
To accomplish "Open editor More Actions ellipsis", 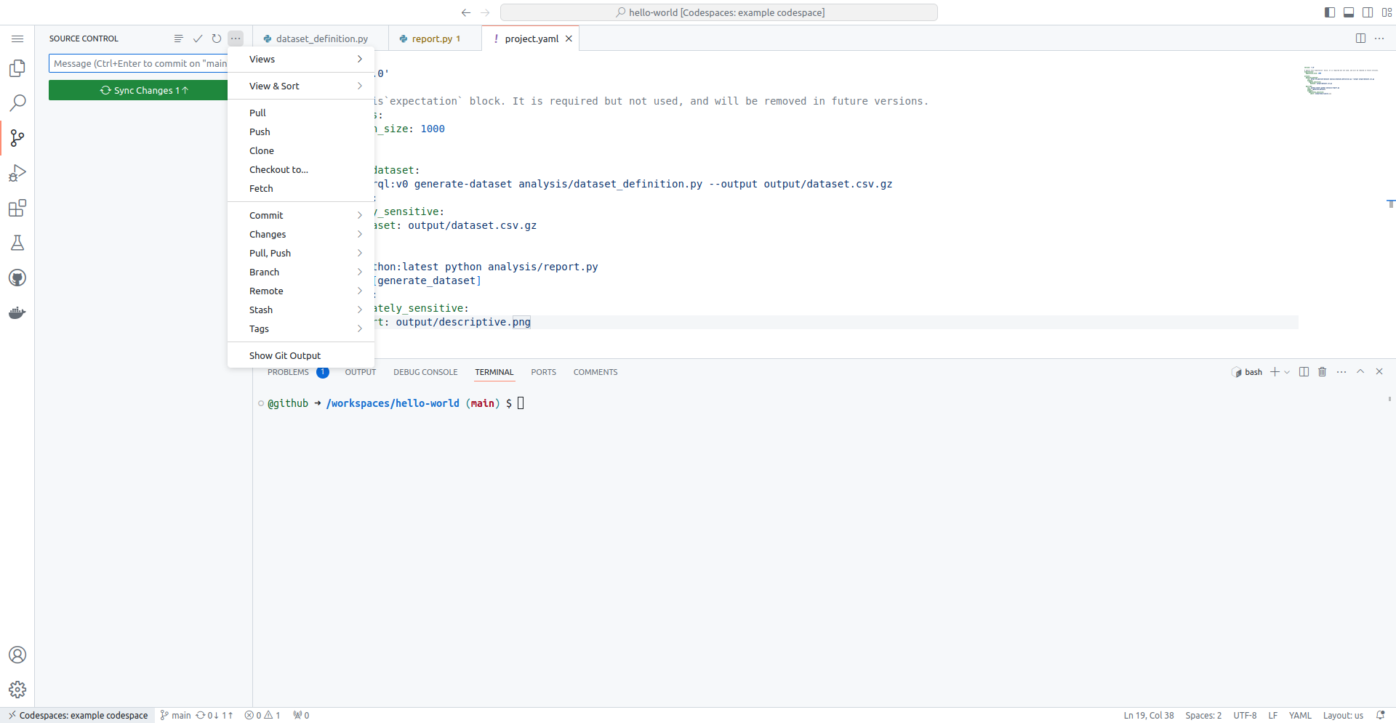I will pyautogui.click(x=1379, y=39).
